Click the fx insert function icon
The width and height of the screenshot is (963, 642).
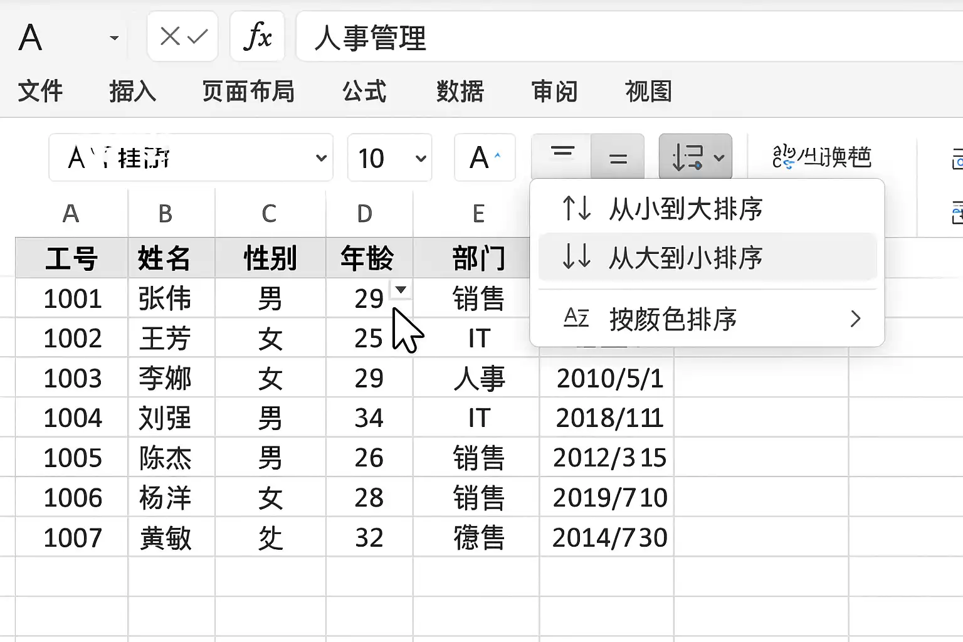tap(257, 36)
